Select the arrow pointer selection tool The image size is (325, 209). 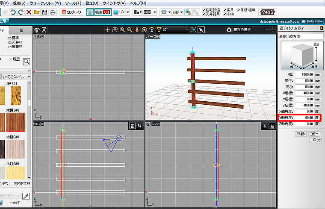tap(201, 29)
